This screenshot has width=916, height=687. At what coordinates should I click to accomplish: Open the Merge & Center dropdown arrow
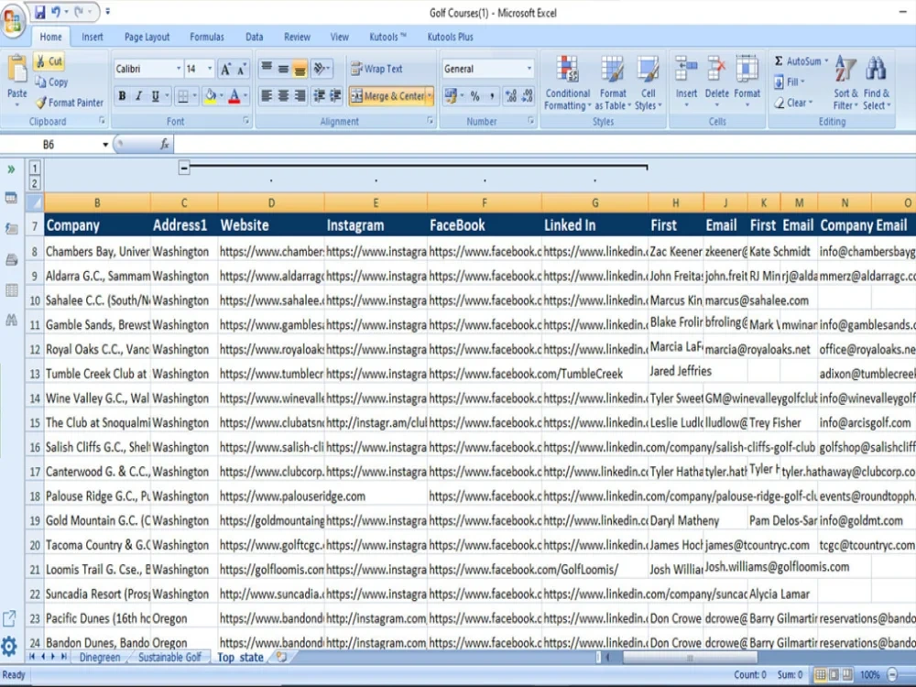pyautogui.click(x=430, y=96)
